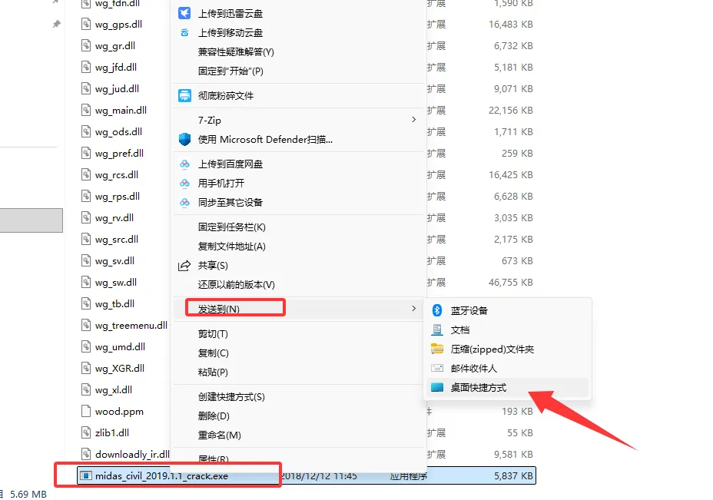
Task: Select the wg_rcs.dll file name
Action: pyautogui.click(x=117, y=174)
